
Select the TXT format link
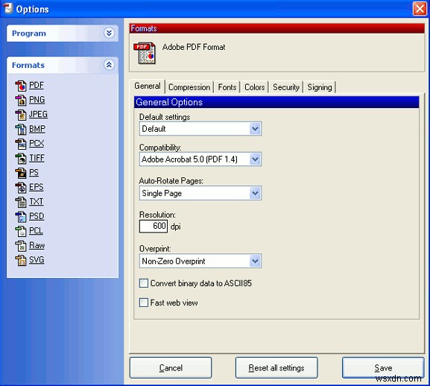pyautogui.click(x=37, y=201)
